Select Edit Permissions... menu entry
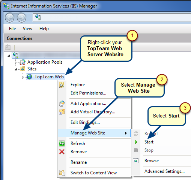Viewport: 191px width, 180px height. (x=88, y=93)
